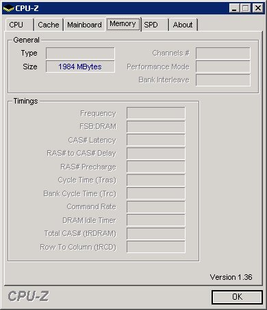
Task: Click the Performance Mode field
Action: (223, 67)
